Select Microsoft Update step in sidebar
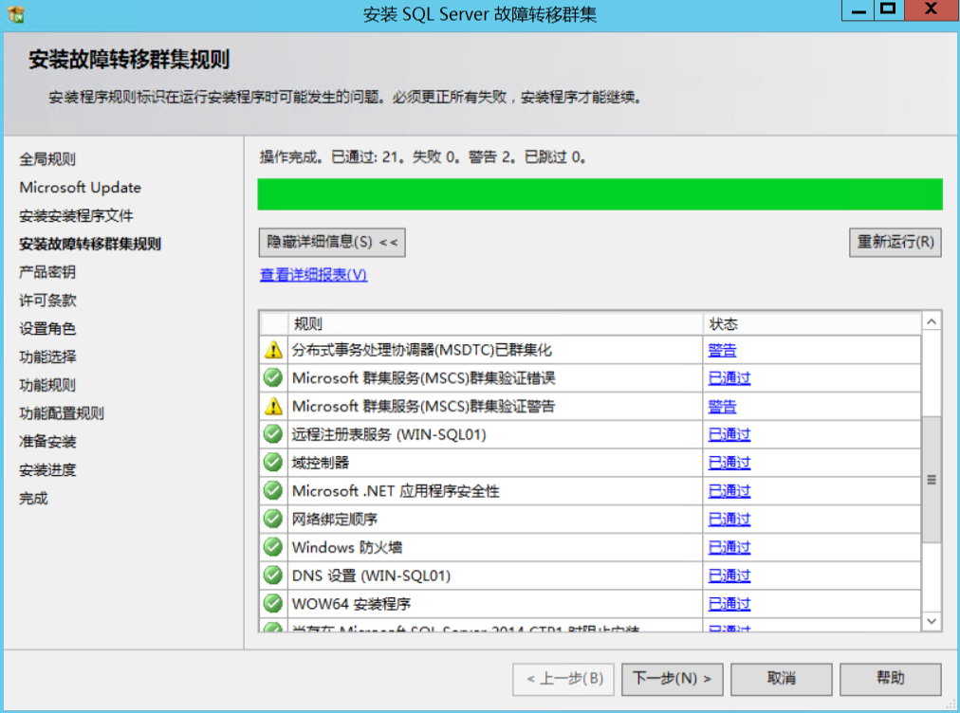Viewport: 960px width, 713px height. 81,188
